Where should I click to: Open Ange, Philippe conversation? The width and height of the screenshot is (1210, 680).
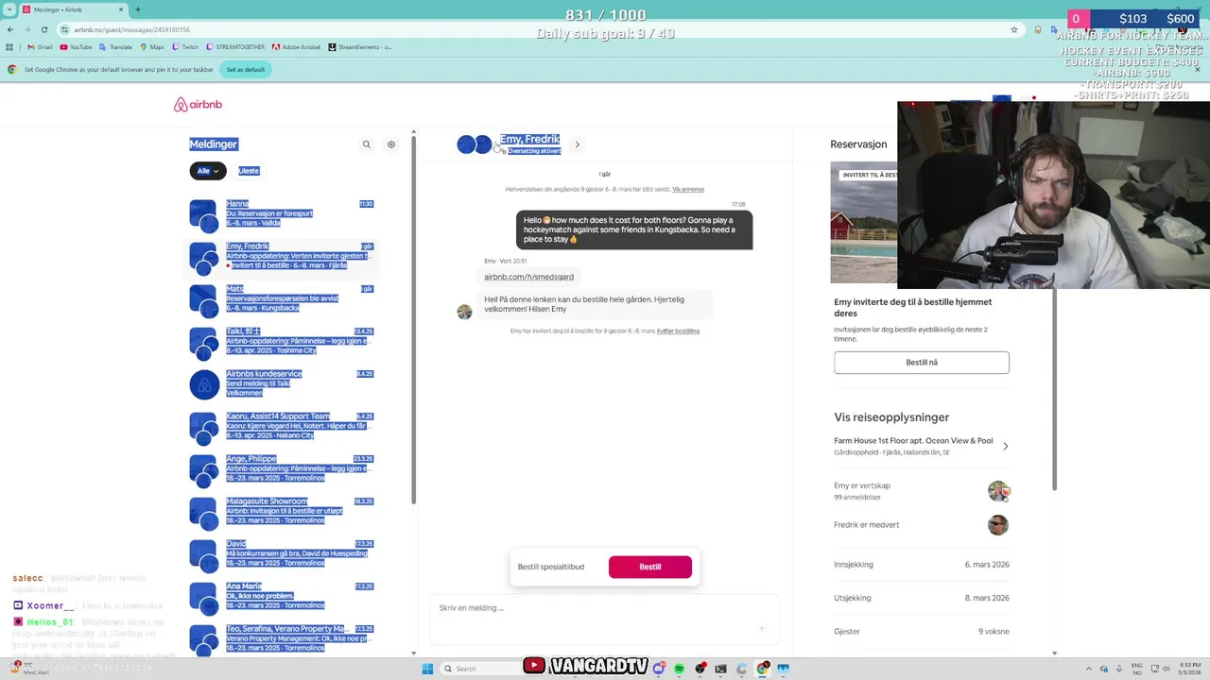pyautogui.click(x=282, y=468)
